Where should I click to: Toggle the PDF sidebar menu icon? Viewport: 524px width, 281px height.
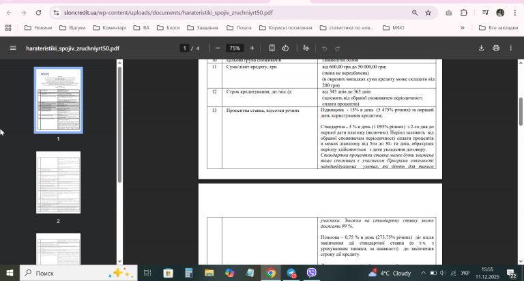[13, 48]
